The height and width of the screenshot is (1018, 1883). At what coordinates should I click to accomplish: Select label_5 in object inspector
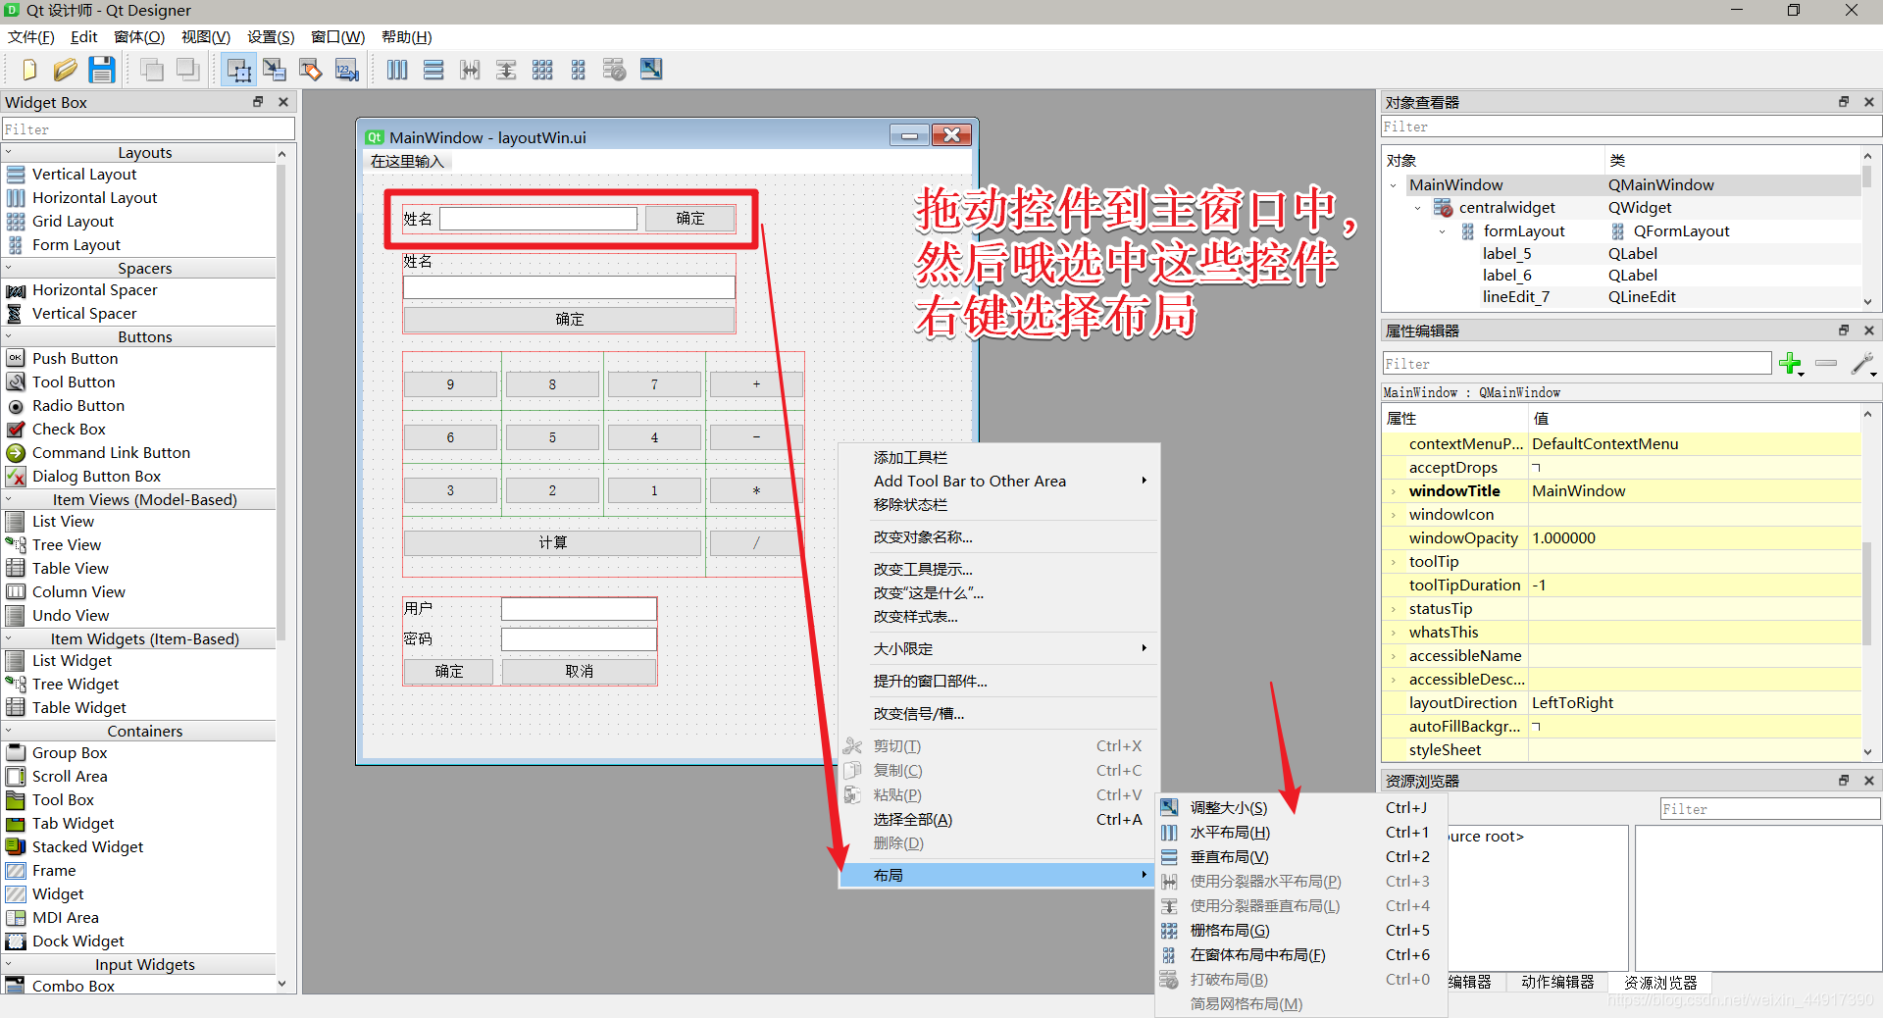pyautogui.click(x=1506, y=254)
